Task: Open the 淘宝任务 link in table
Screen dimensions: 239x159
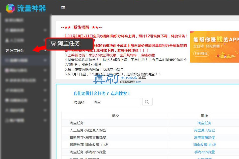Action: [204, 123]
